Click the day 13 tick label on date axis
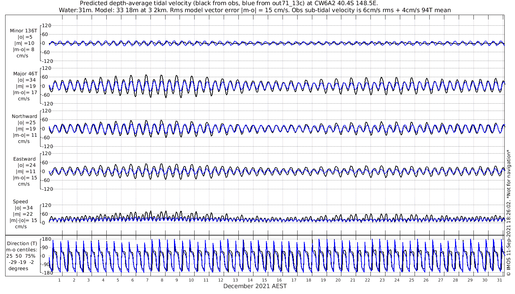515x294 pixels. click(x=235, y=280)
